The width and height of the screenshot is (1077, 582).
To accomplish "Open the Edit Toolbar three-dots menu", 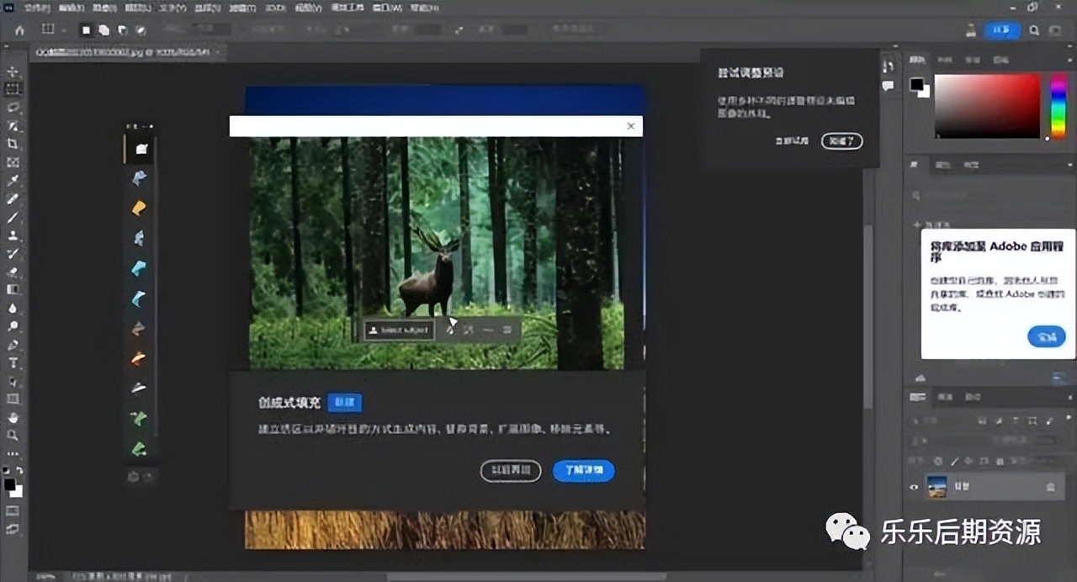I will pos(13,453).
